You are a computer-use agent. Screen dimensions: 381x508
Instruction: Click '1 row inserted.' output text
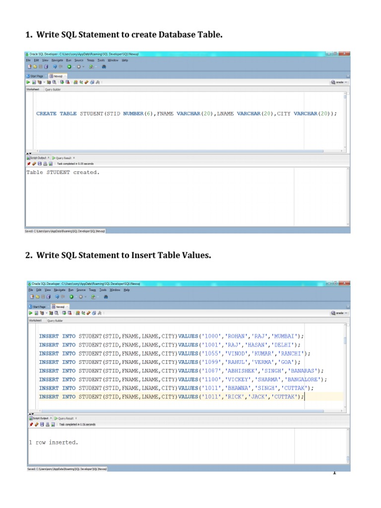[54, 442]
